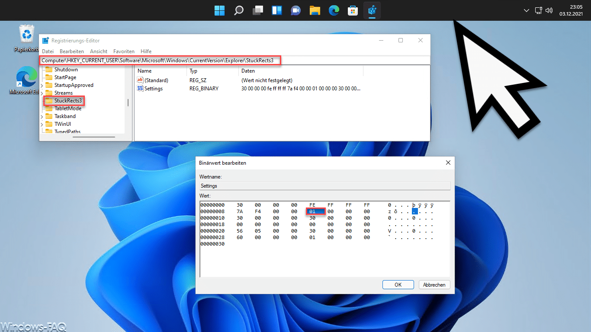Open the Ansicht menu
591x332 pixels.
pos(99,51)
